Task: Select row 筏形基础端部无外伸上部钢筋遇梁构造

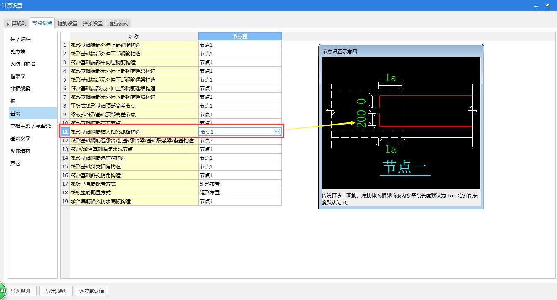Action: (x=133, y=71)
